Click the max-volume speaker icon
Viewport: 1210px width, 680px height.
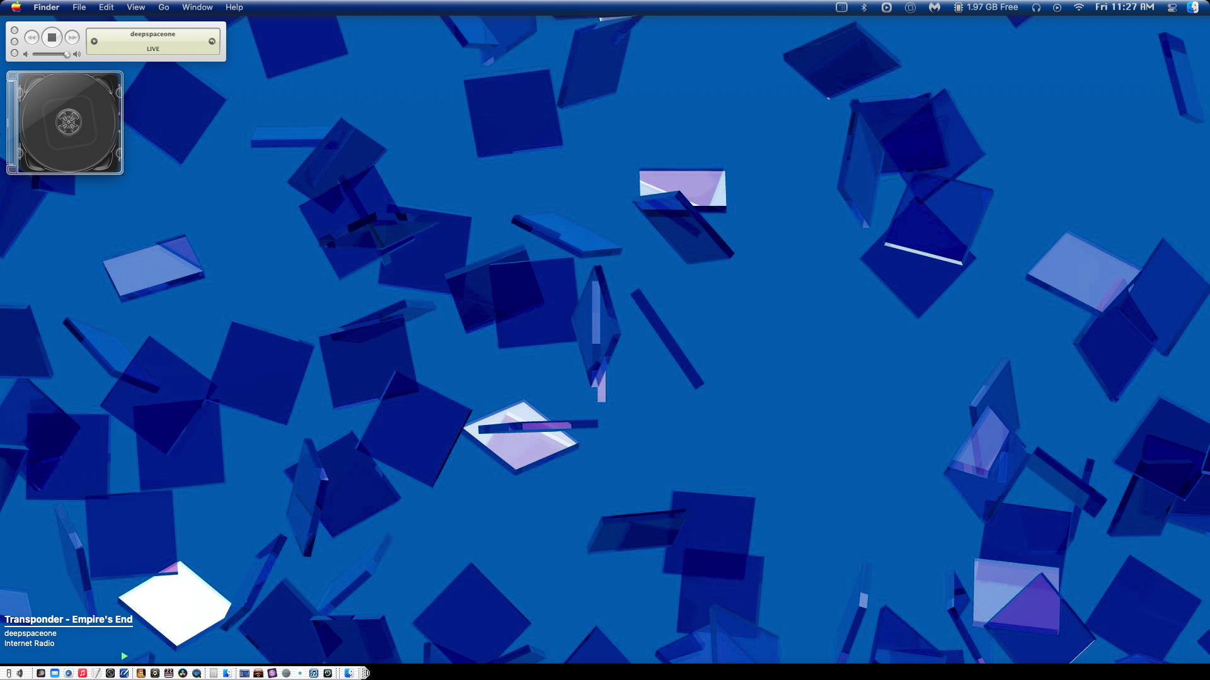(77, 54)
